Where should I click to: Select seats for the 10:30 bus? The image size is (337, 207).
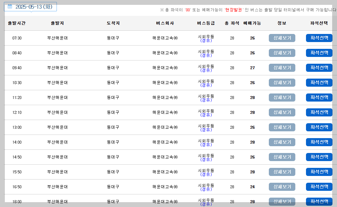pyautogui.click(x=319, y=82)
